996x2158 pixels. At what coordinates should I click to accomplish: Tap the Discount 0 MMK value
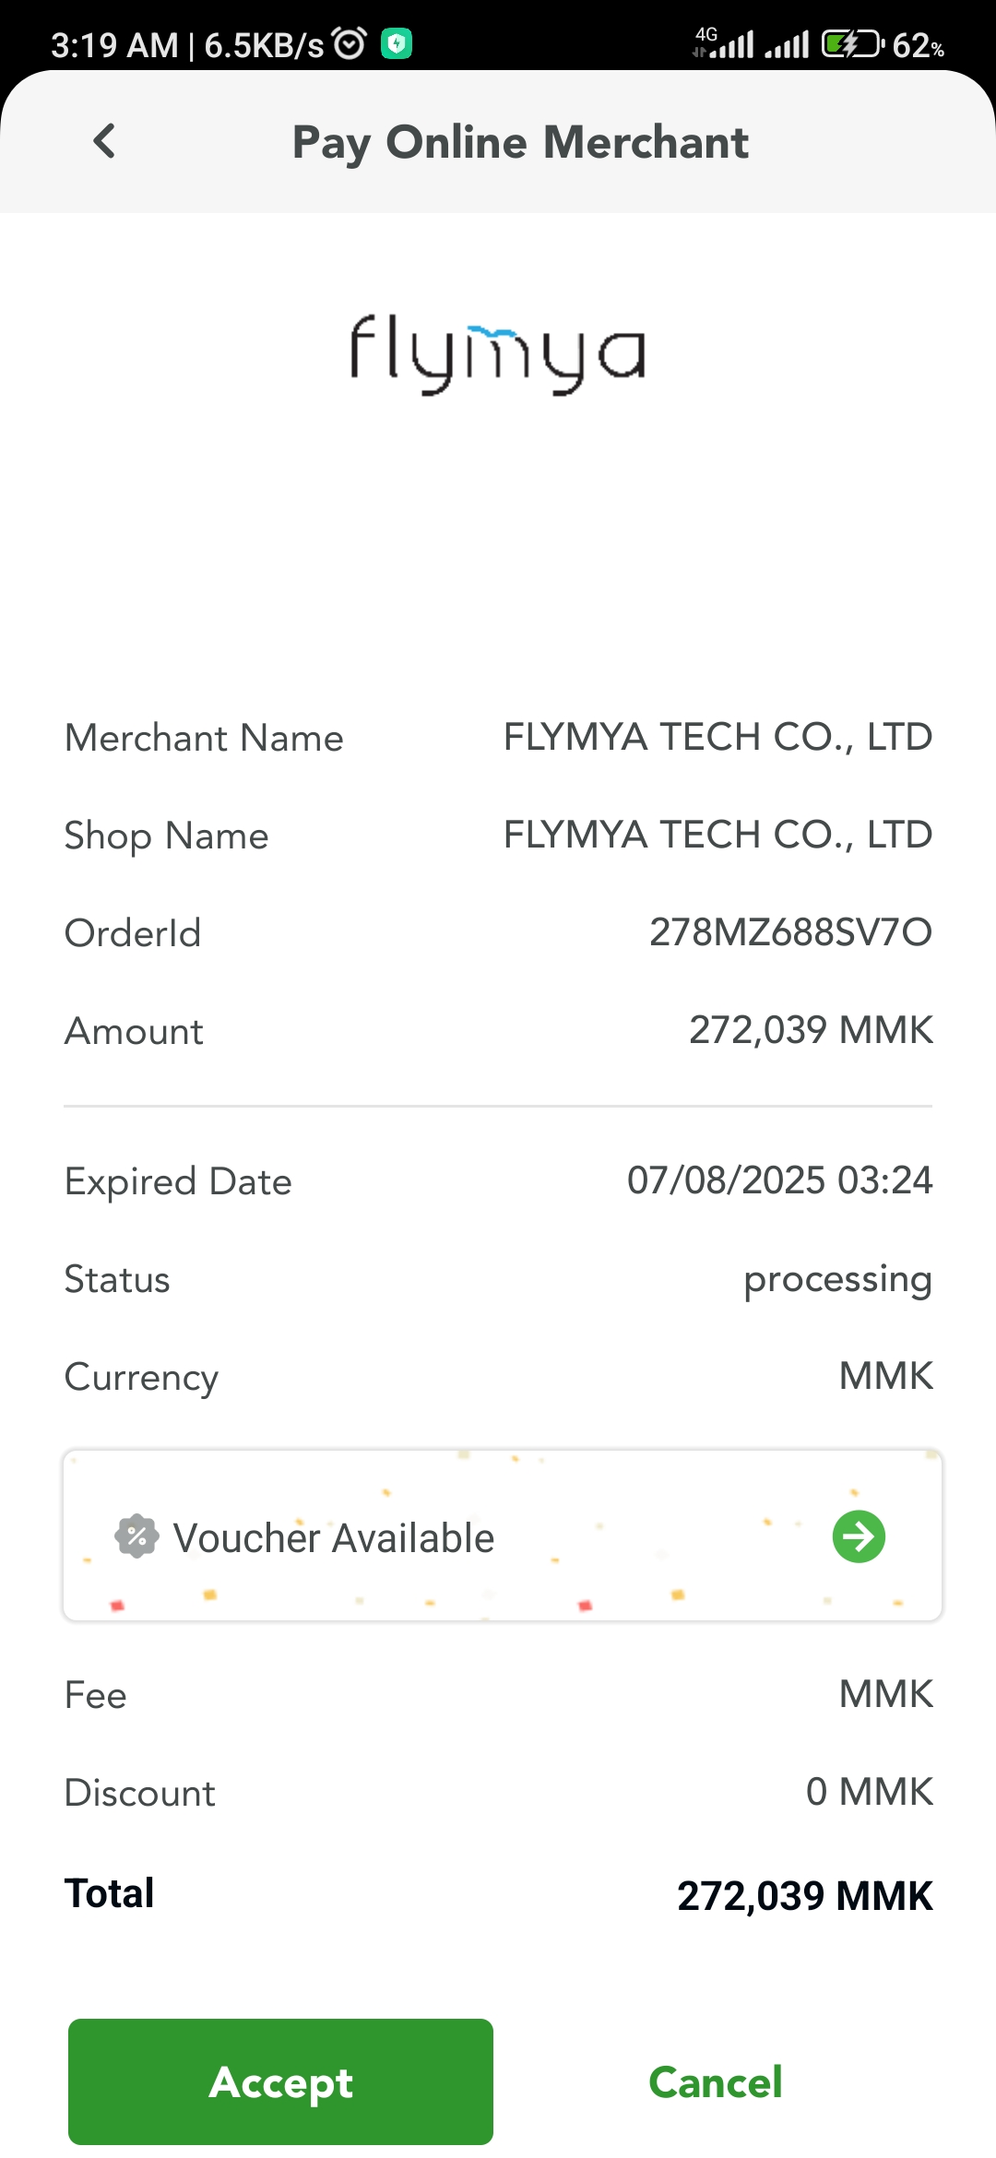869,1792
